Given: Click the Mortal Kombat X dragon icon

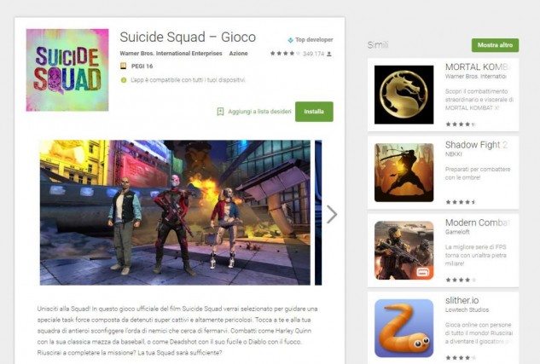Looking at the screenshot, I should (404, 95).
